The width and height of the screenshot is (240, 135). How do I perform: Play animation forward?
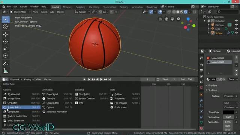click(x=101, y=79)
